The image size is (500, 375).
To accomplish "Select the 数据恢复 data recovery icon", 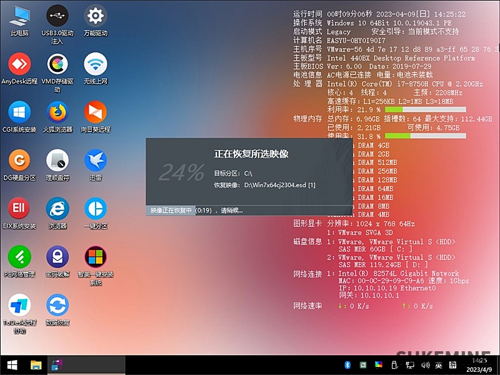I will pos(57,306).
